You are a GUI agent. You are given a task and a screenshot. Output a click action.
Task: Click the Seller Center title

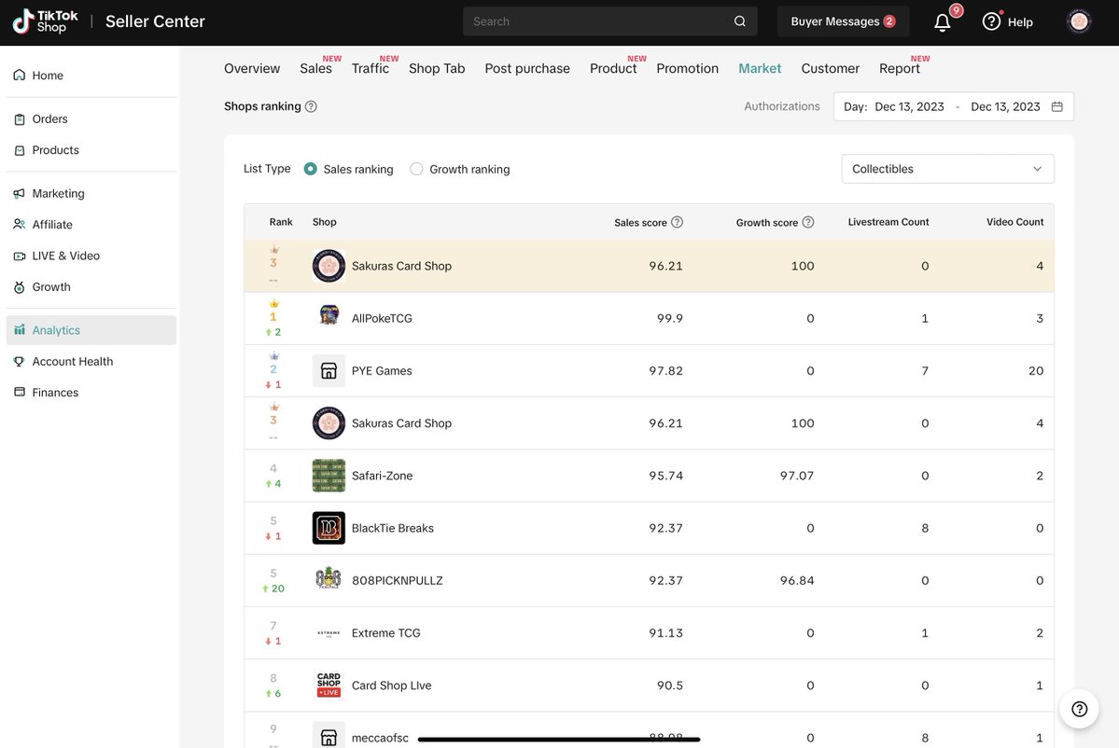pyautogui.click(x=155, y=21)
